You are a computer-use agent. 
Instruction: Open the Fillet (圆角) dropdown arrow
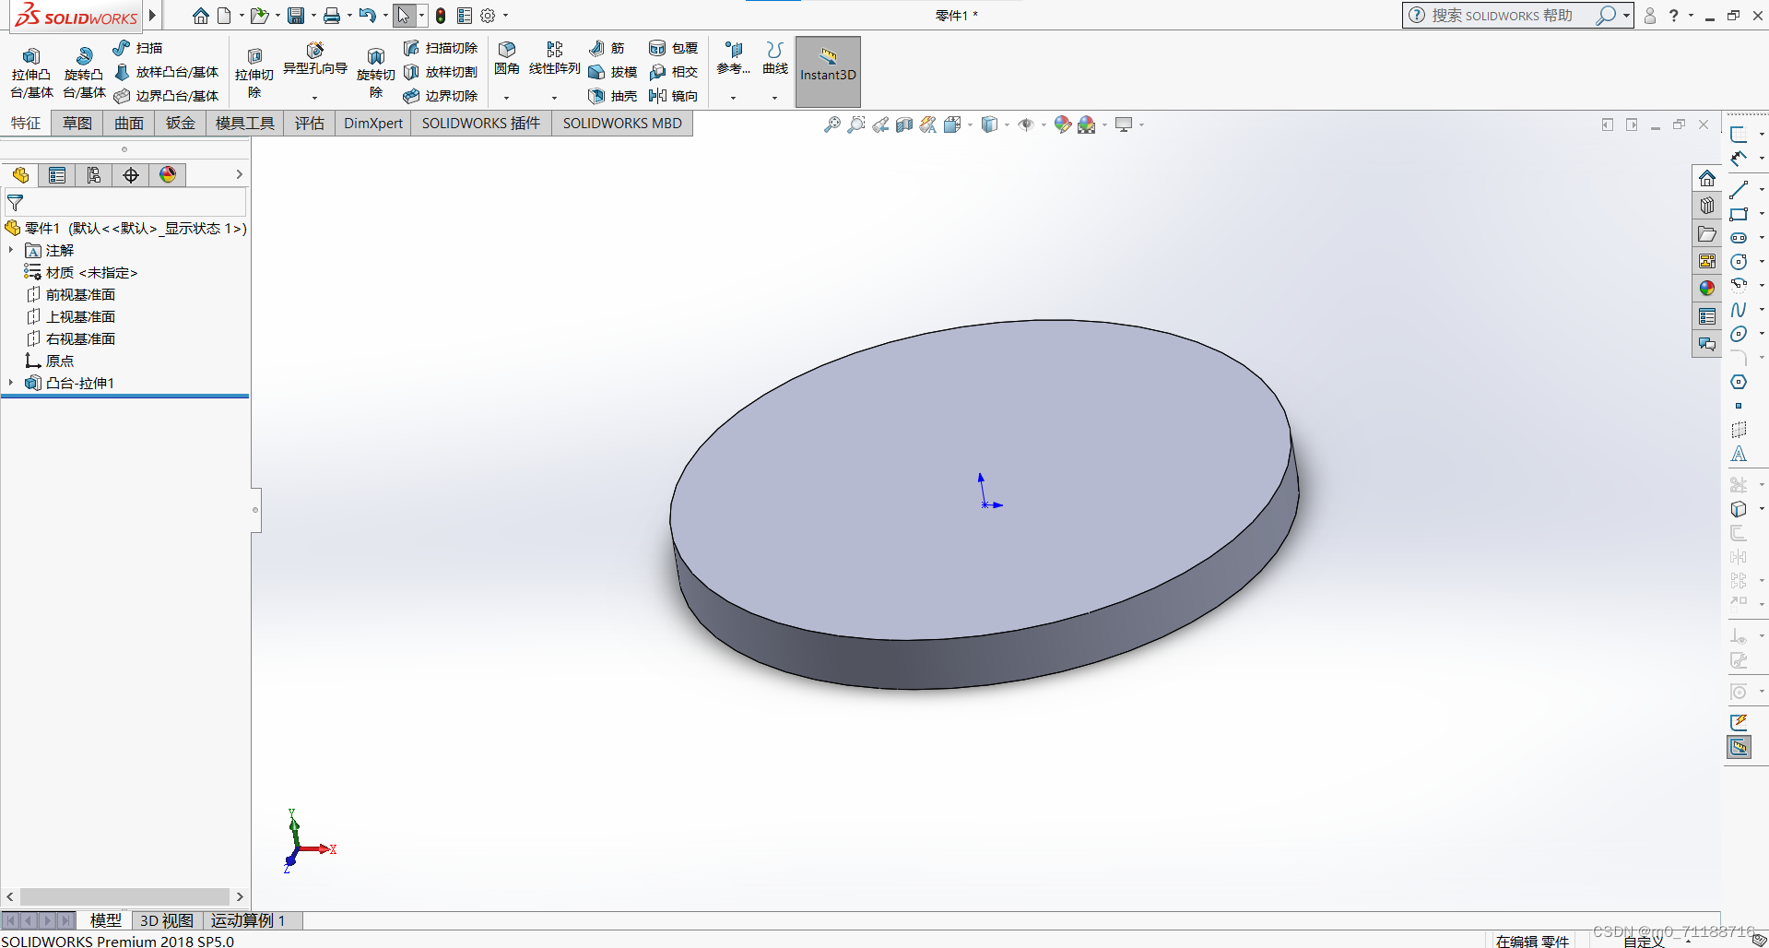point(507,98)
